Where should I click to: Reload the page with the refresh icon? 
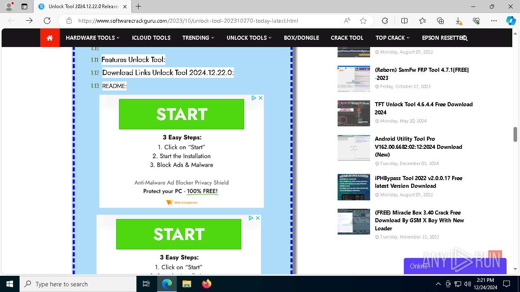(47, 21)
